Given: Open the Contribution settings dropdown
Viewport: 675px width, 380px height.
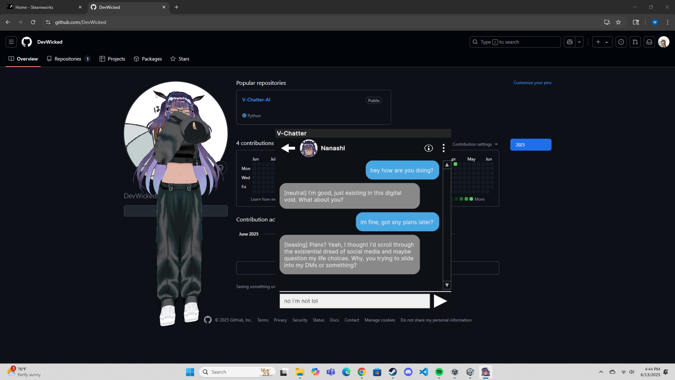Looking at the screenshot, I should [x=475, y=144].
